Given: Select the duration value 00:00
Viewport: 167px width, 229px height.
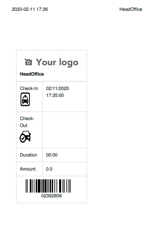Looking at the screenshot, I should coord(52,155).
